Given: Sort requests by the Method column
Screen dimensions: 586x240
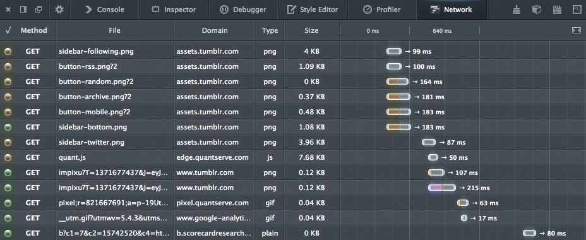Looking at the screenshot, I should [x=34, y=30].
